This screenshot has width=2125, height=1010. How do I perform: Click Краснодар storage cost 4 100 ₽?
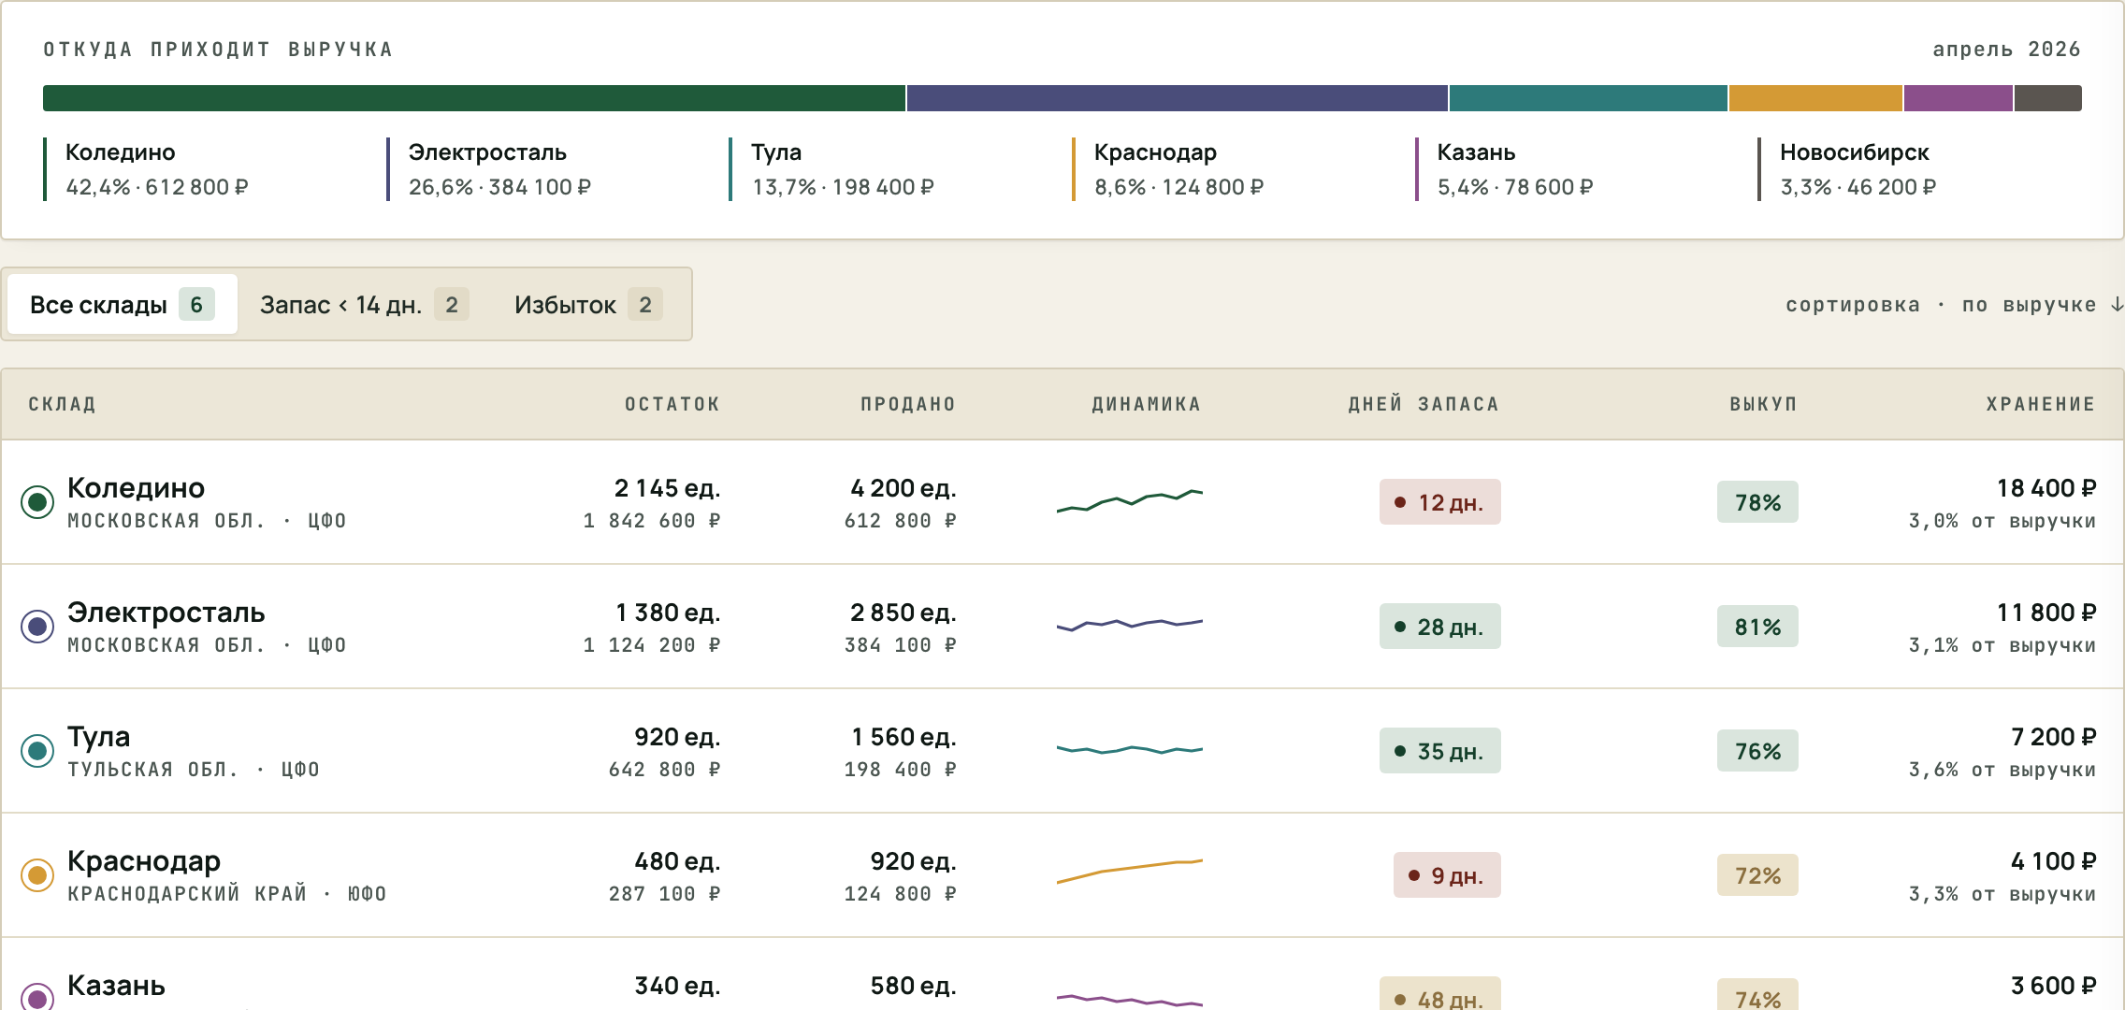click(x=2054, y=861)
